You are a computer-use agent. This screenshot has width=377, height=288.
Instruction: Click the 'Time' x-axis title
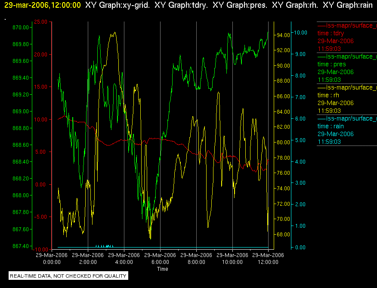click(163, 269)
